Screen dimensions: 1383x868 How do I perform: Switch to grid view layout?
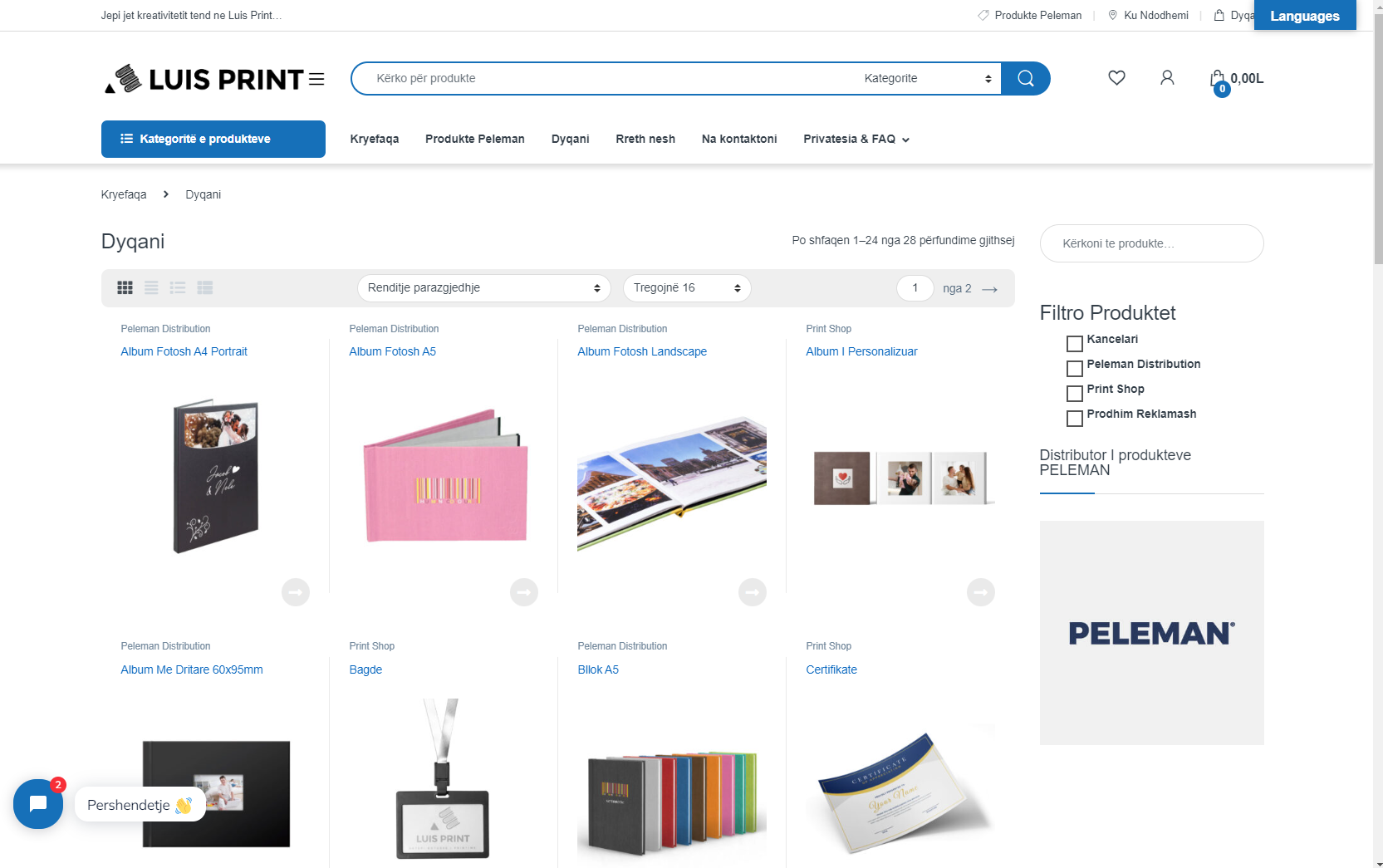(125, 287)
